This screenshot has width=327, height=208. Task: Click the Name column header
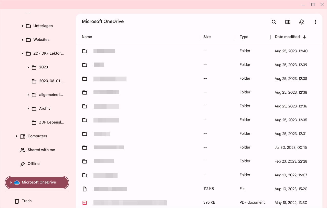point(87,37)
